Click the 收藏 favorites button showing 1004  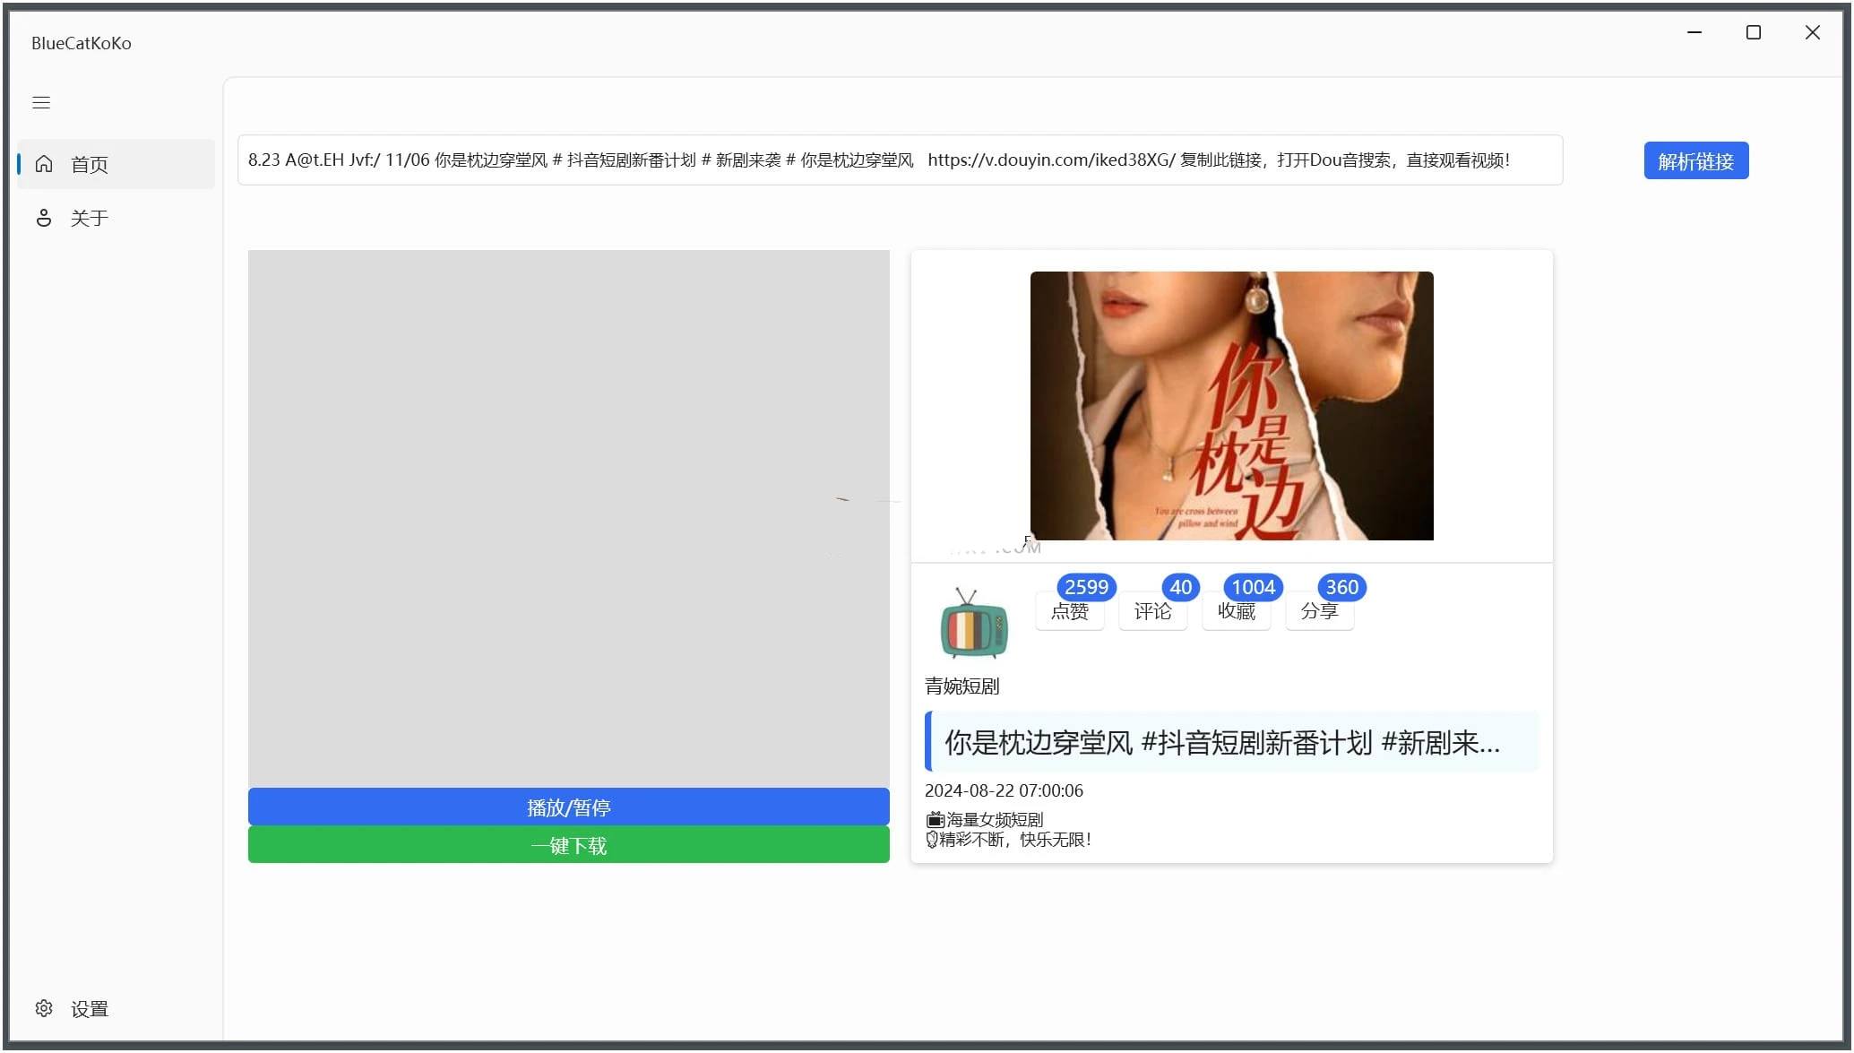[1237, 610]
